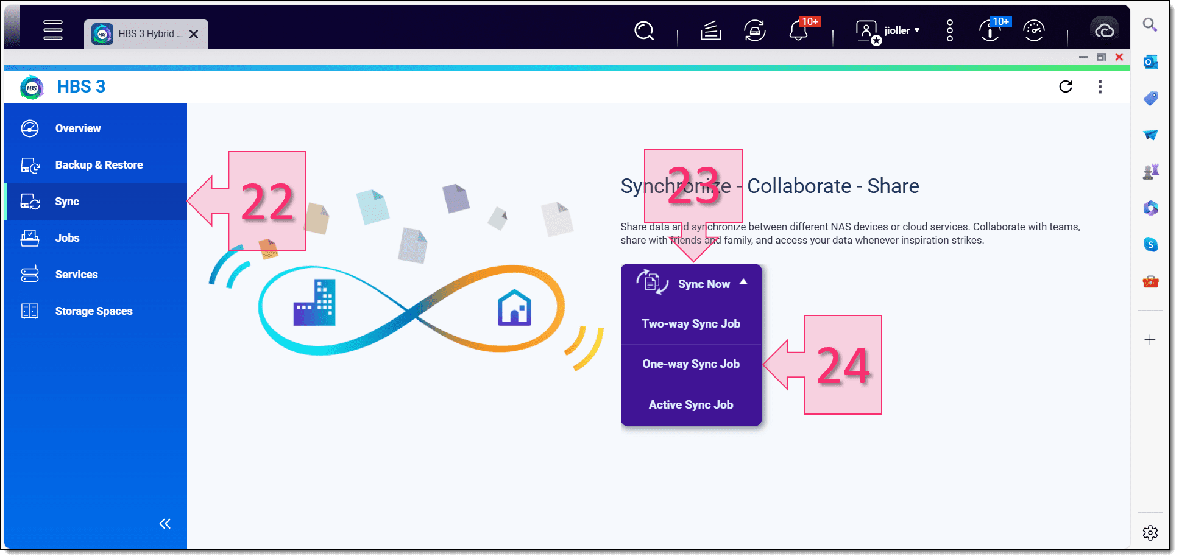1179x559 pixels.
Task: Open browser sidebar search icon
Action: (x=1150, y=25)
